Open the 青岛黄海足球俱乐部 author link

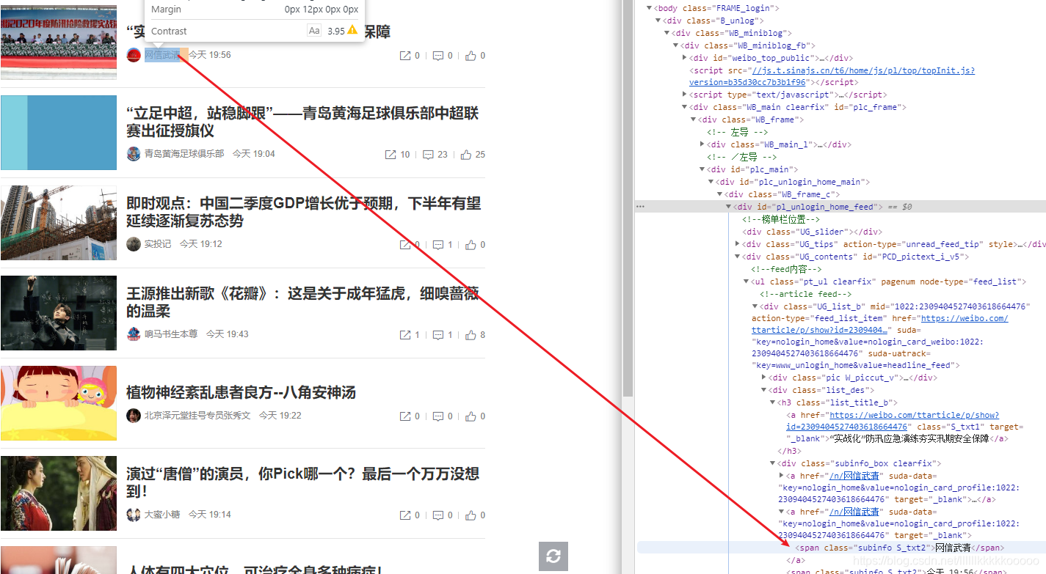(184, 154)
